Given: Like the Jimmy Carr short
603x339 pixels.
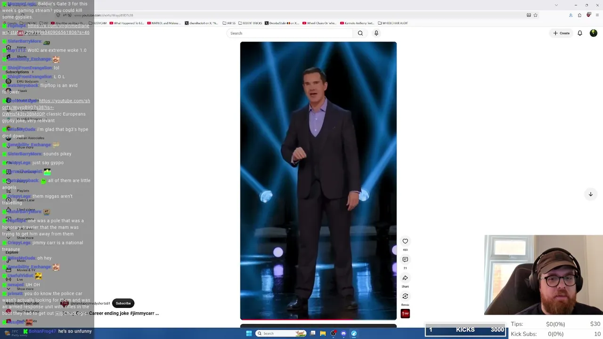Looking at the screenshot, I should (405, 241).
